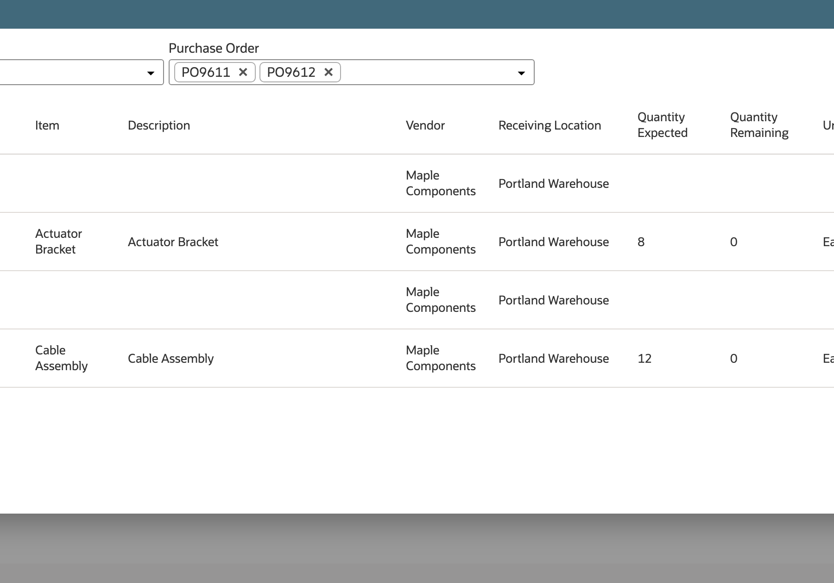Open the Purchase Order dropdown arrow
834x583 pixels.
(521, 73)
